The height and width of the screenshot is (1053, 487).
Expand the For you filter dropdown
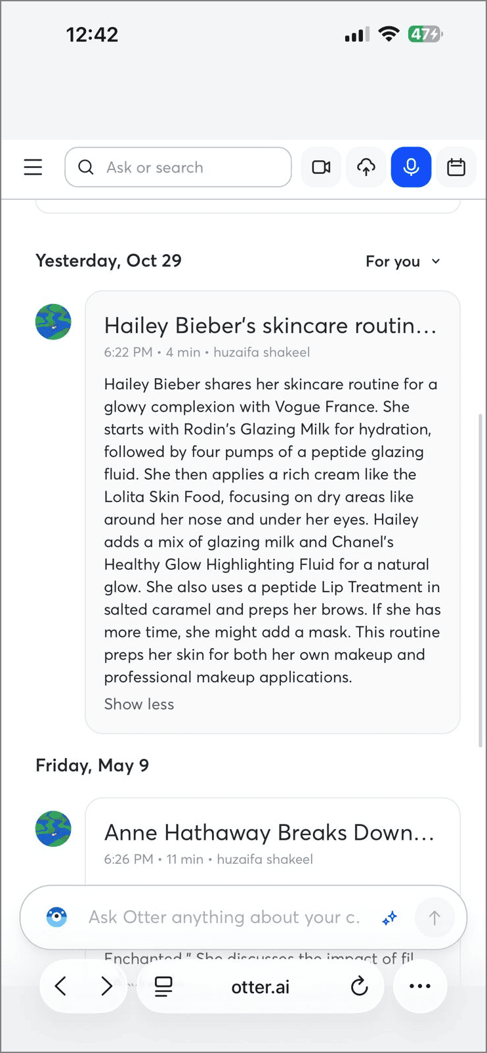(402, 261)
